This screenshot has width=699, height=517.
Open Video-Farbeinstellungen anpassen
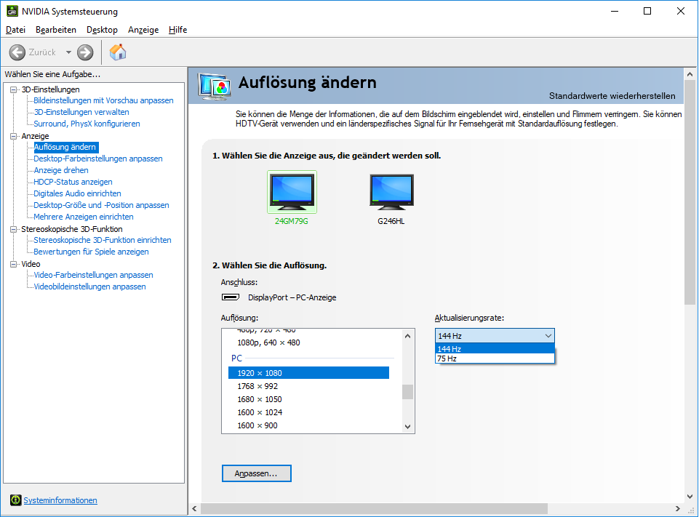[x=94, y=275]
